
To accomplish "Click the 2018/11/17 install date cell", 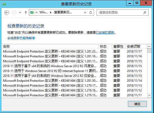I will (134, 52).
